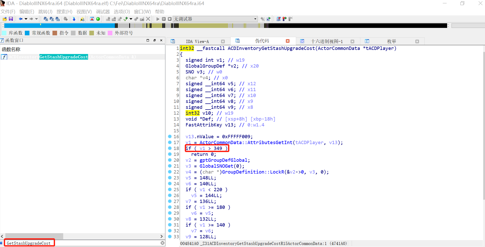The image size is (485, 247).
Task: Close the 十六进制视图-1 tab
Action: click(352, 41)
